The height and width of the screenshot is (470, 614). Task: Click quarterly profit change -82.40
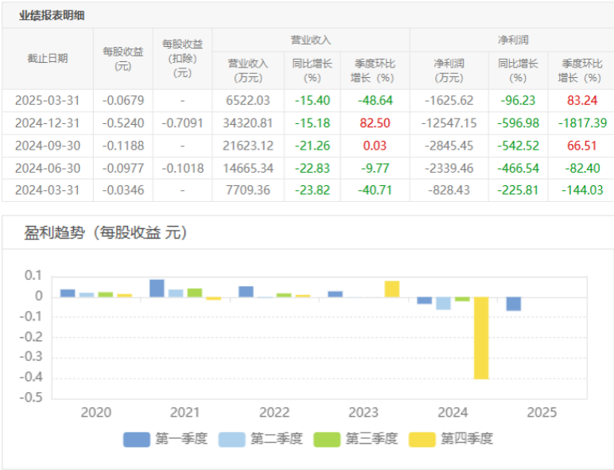coord(582,169)
